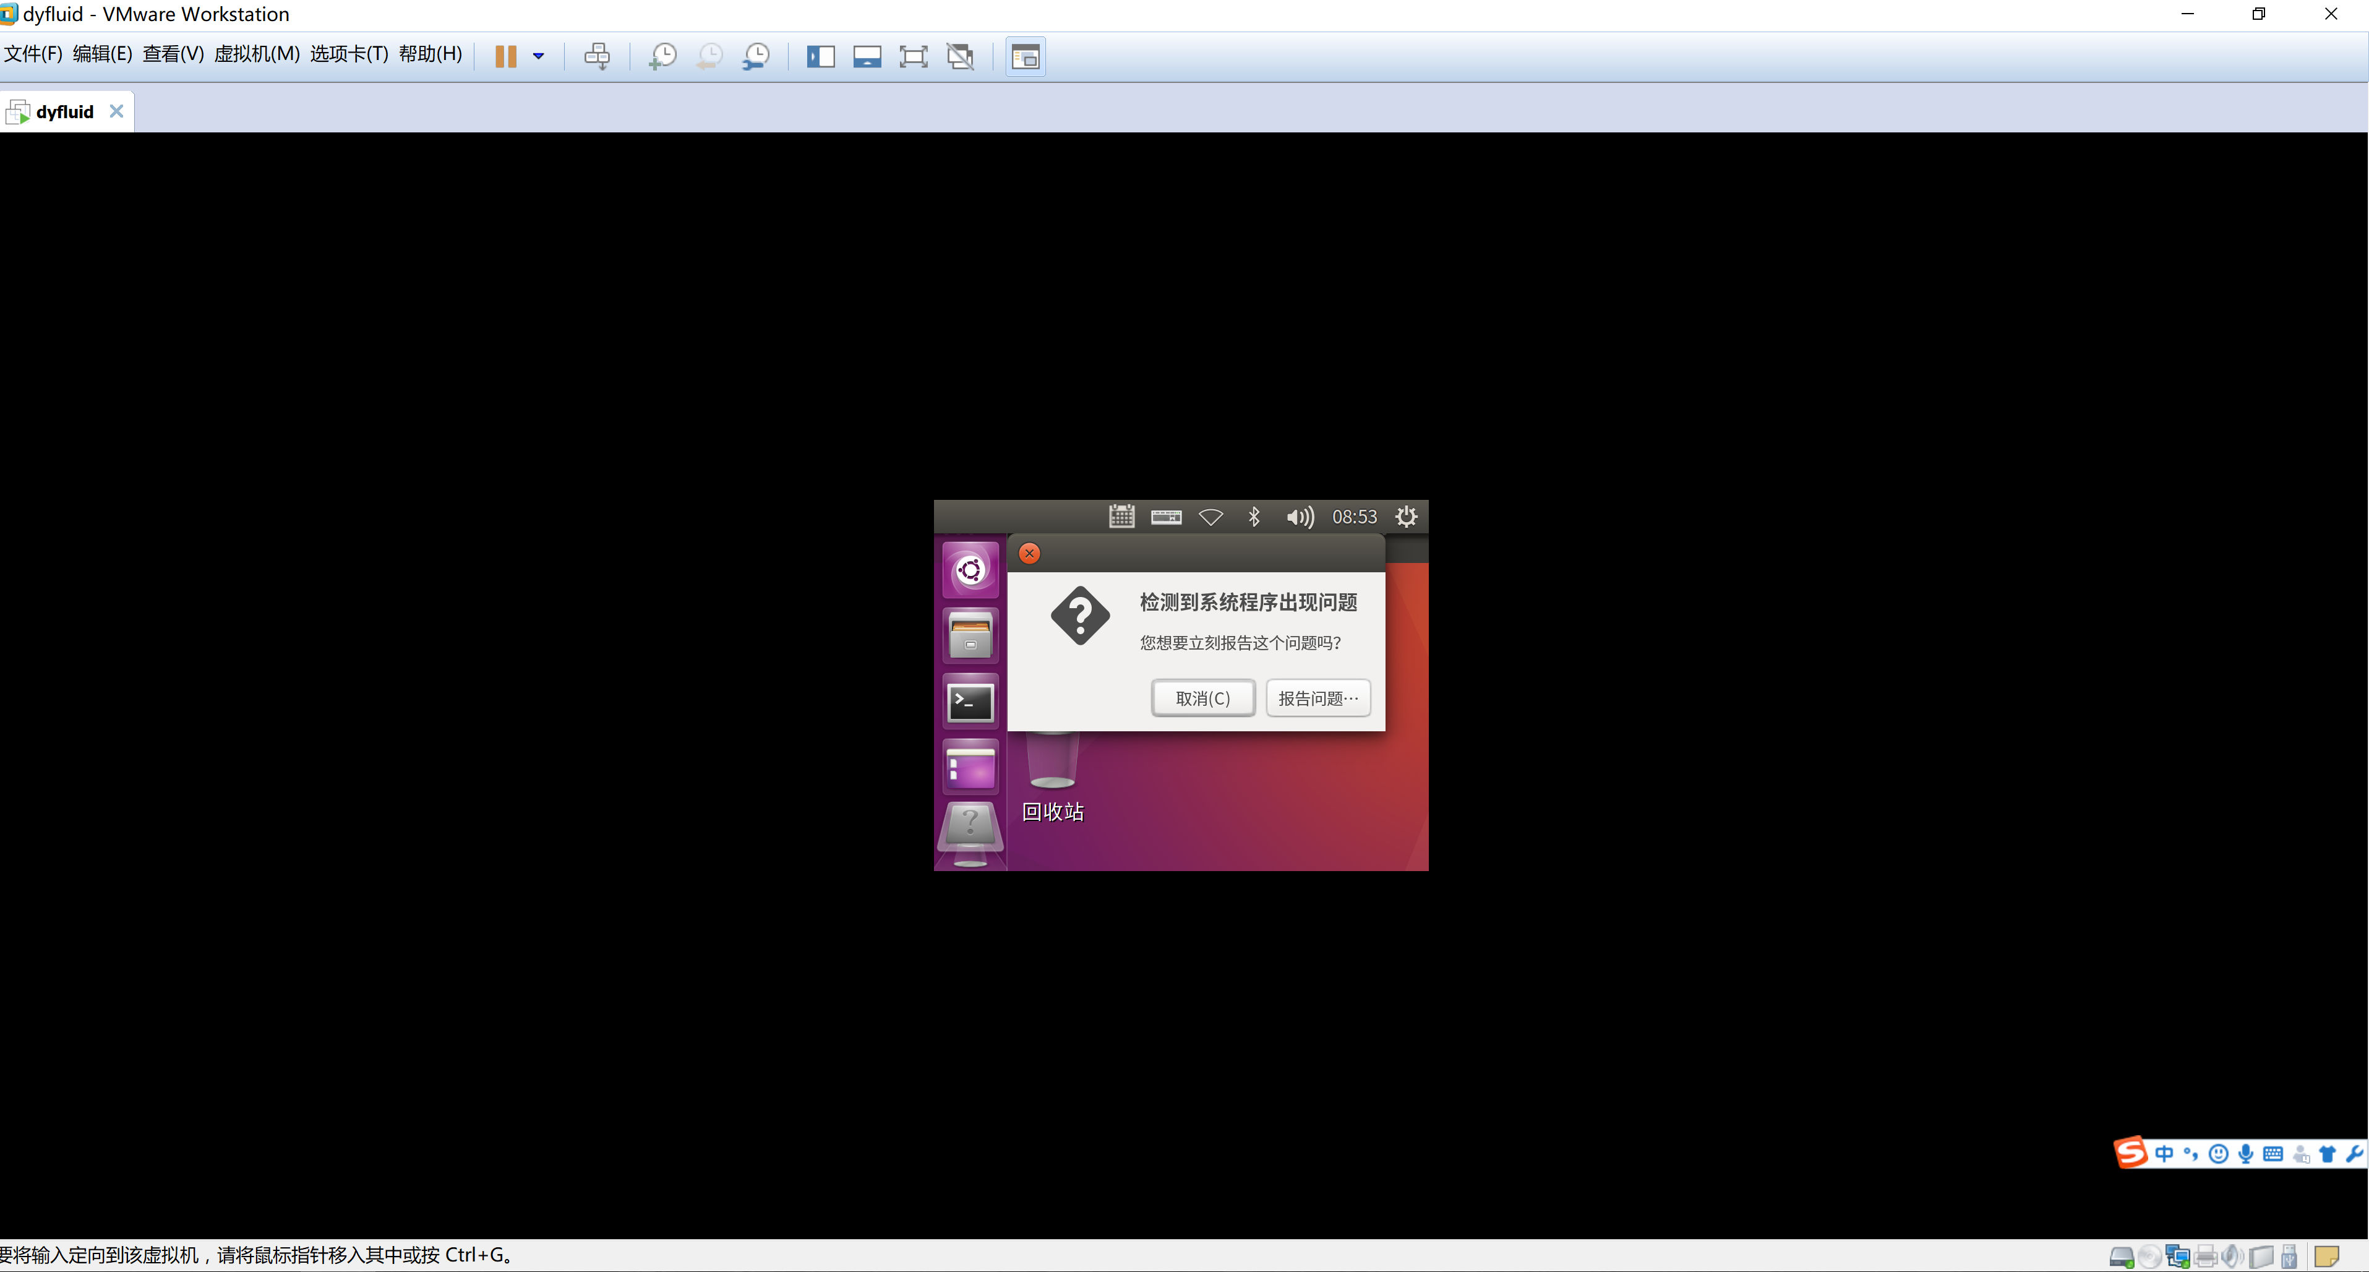Screen dimensions: 2369x1272
Task: Toggle the thumbnail bar view
Action: 867,56
